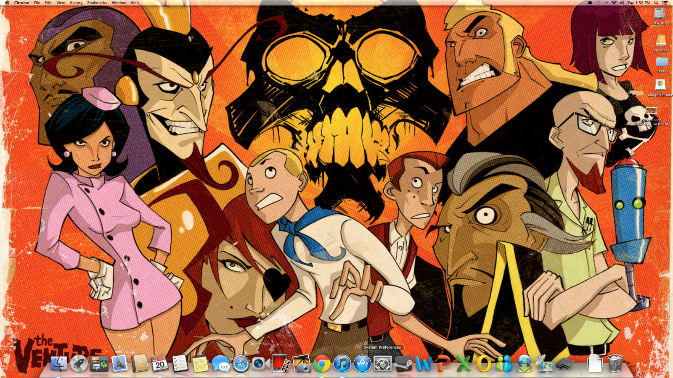The height and width of the screenshot is (378, 673).
Task: Select the tones folder on desktop
Action: pos(662,62)
